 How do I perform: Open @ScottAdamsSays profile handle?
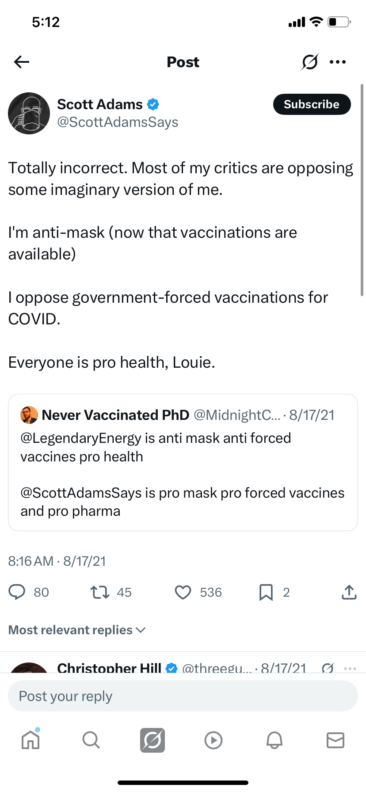[x=118, y=122]
